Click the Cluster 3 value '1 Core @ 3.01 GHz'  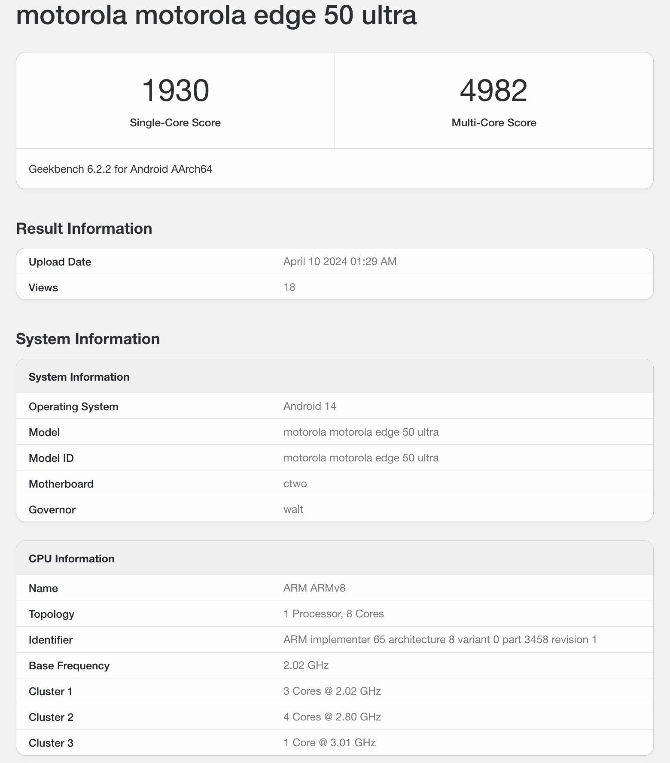pyautogui.click(x=329, y=743)
